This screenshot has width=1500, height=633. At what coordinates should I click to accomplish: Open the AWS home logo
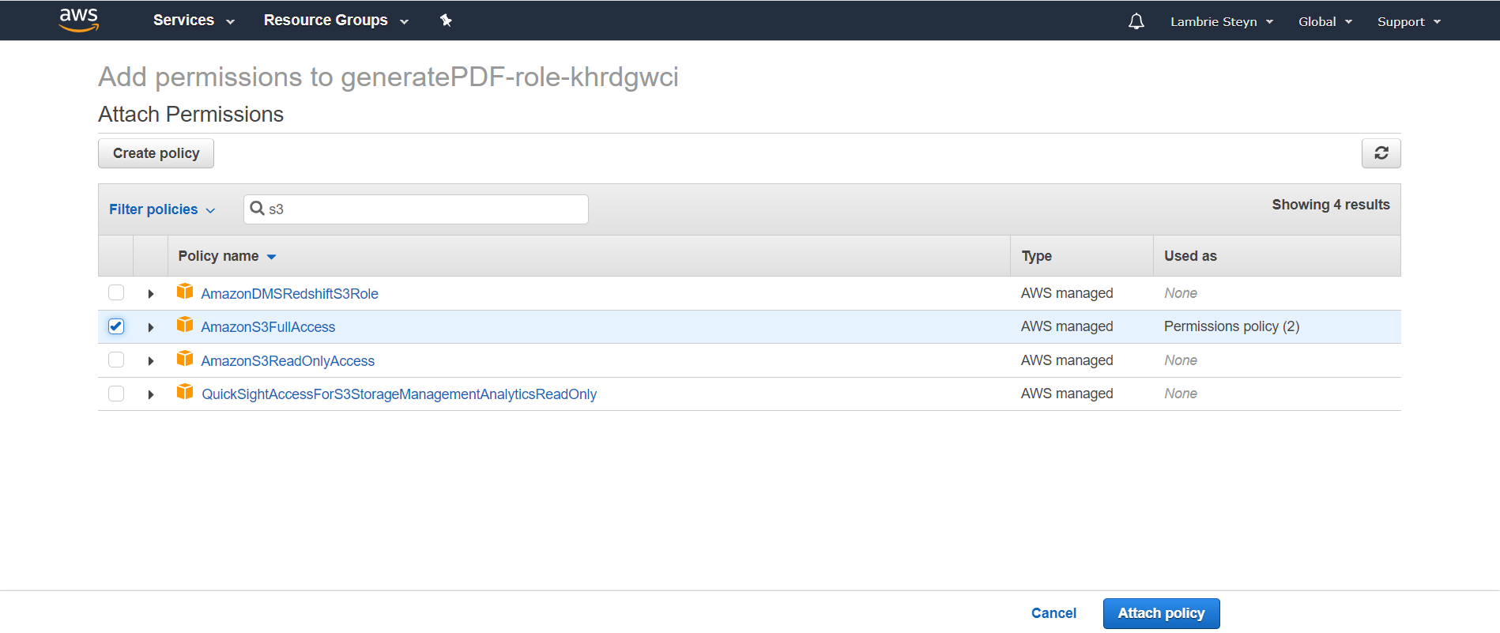[x=79, y=20]
